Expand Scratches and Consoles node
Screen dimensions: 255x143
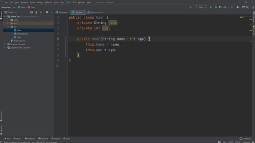point(5,48)
